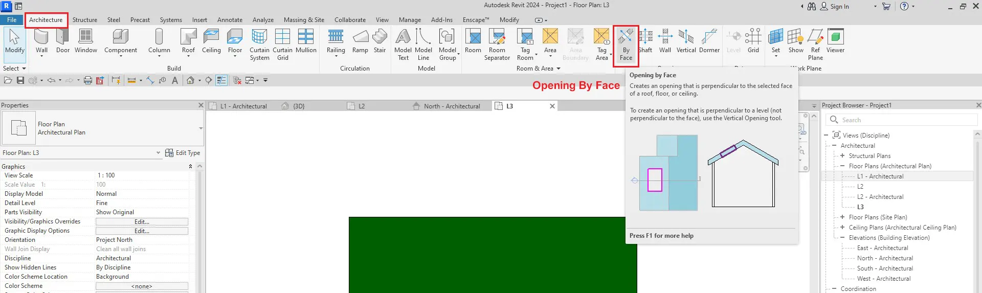Print from the quick access toolbar
The width and height of the screenshot is (982, 293).
(x=87, y=80)
